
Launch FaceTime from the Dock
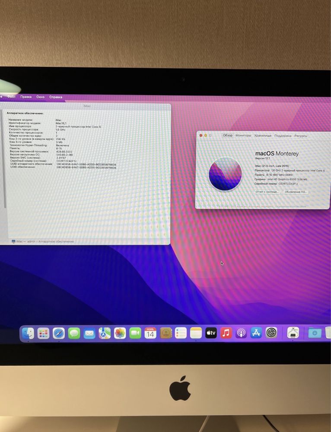(135, 334)
